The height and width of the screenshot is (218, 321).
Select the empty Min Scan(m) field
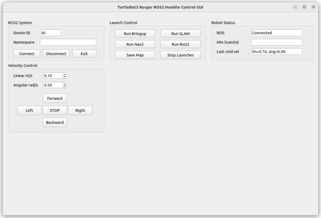click(x=277, y=42)
